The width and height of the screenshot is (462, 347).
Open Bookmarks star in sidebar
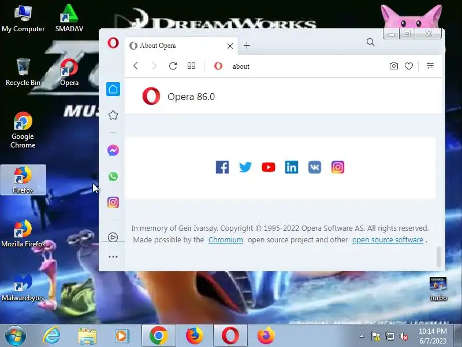(113, 115)
